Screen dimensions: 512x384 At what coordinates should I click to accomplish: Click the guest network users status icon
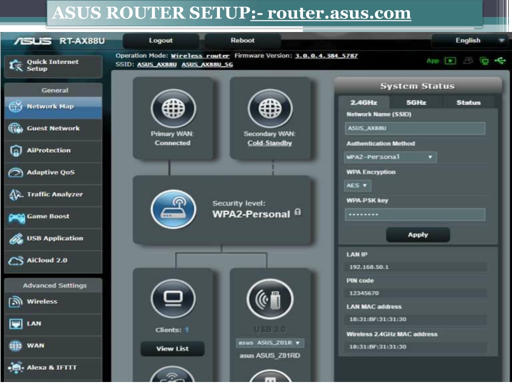click(468, 60)
